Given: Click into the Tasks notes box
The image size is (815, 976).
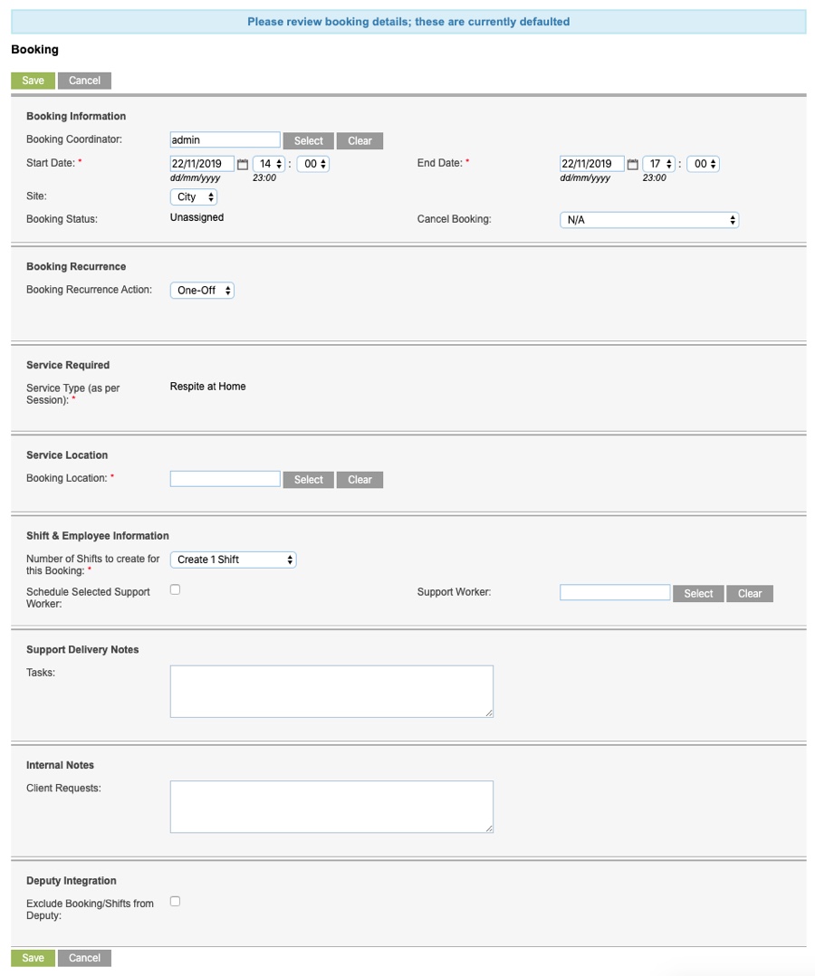Looking at the screenshot, I should (x=331, y=690).
